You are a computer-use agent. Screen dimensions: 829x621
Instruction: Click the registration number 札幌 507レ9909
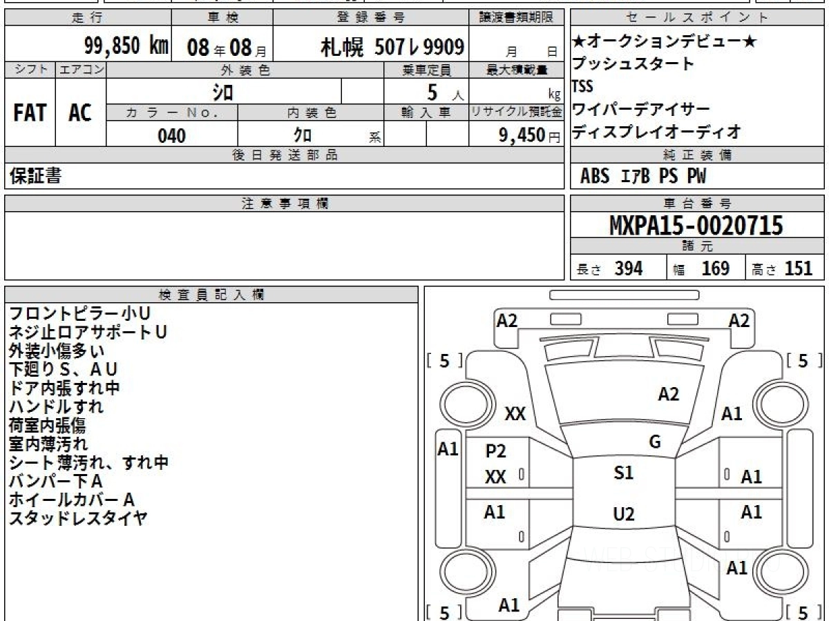click(x=392, y=47)
